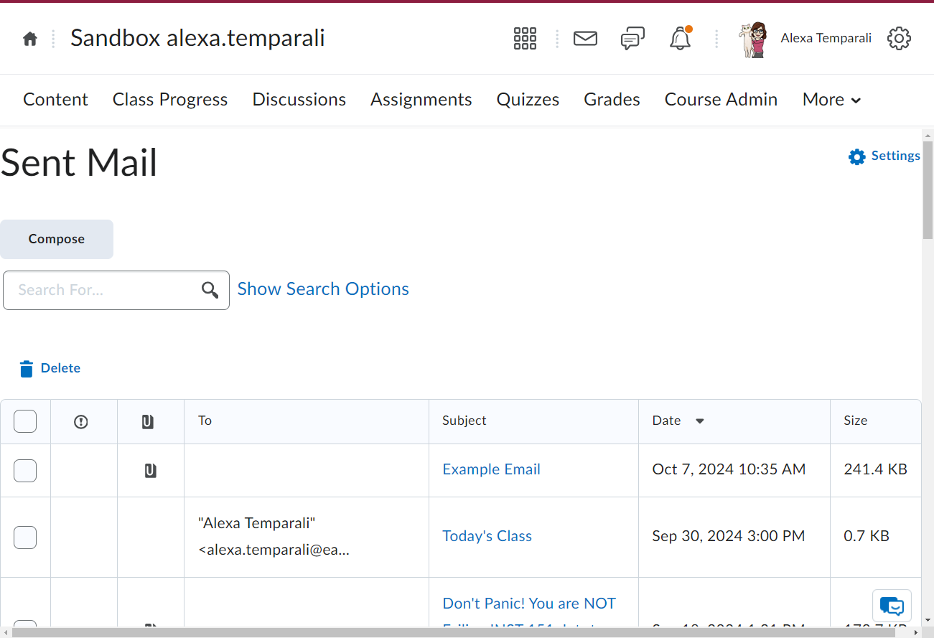The width and height of the screenshot is (934, 638).
Task: Go to the course home icon
Action: pyautogui.click(x=30, y=39)
